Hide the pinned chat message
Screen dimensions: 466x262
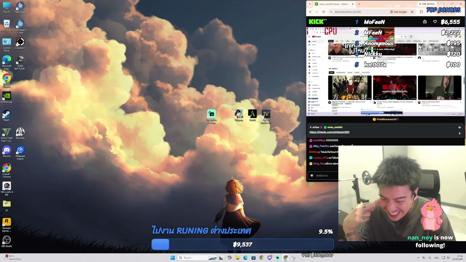coord(459,127)
